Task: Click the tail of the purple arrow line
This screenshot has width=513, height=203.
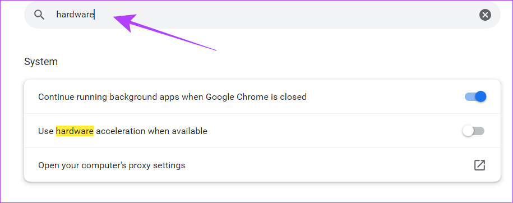Action: tap(214, 49)
